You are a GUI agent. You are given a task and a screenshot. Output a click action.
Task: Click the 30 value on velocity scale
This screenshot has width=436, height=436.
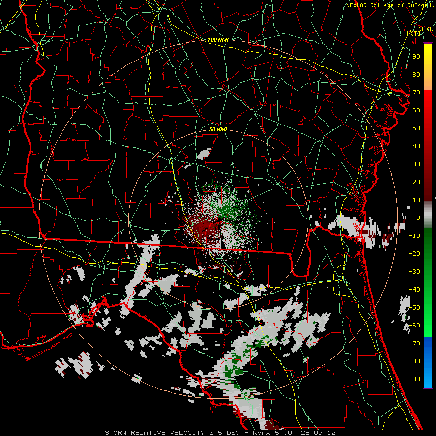[x=416, y=164]
